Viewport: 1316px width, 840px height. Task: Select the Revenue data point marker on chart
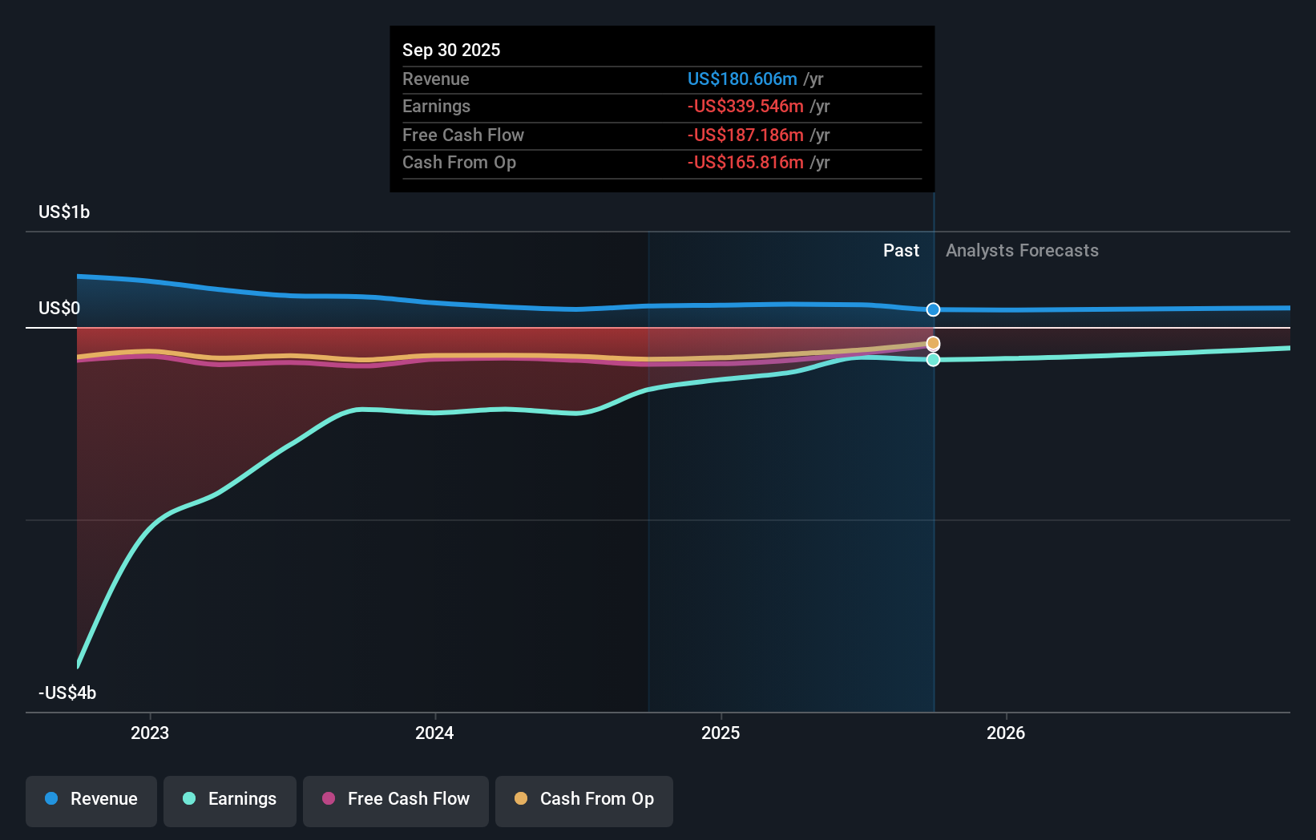point(933,309)
